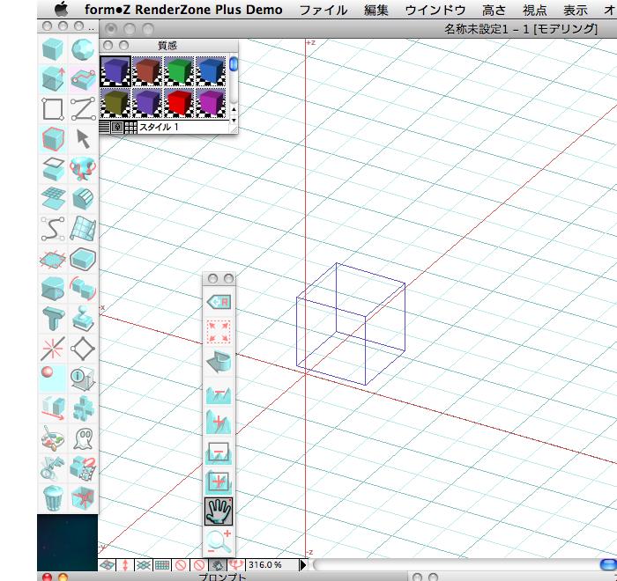This screenshot has width=617, height=581.
Task: Select the diamond polygon point-edit tool
Action: [83, 349]
